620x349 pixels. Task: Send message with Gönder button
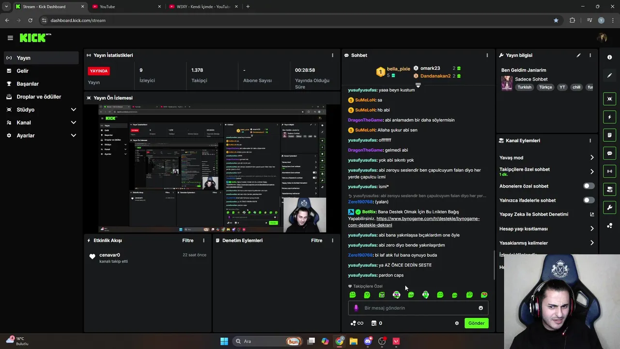click(476, 323)
